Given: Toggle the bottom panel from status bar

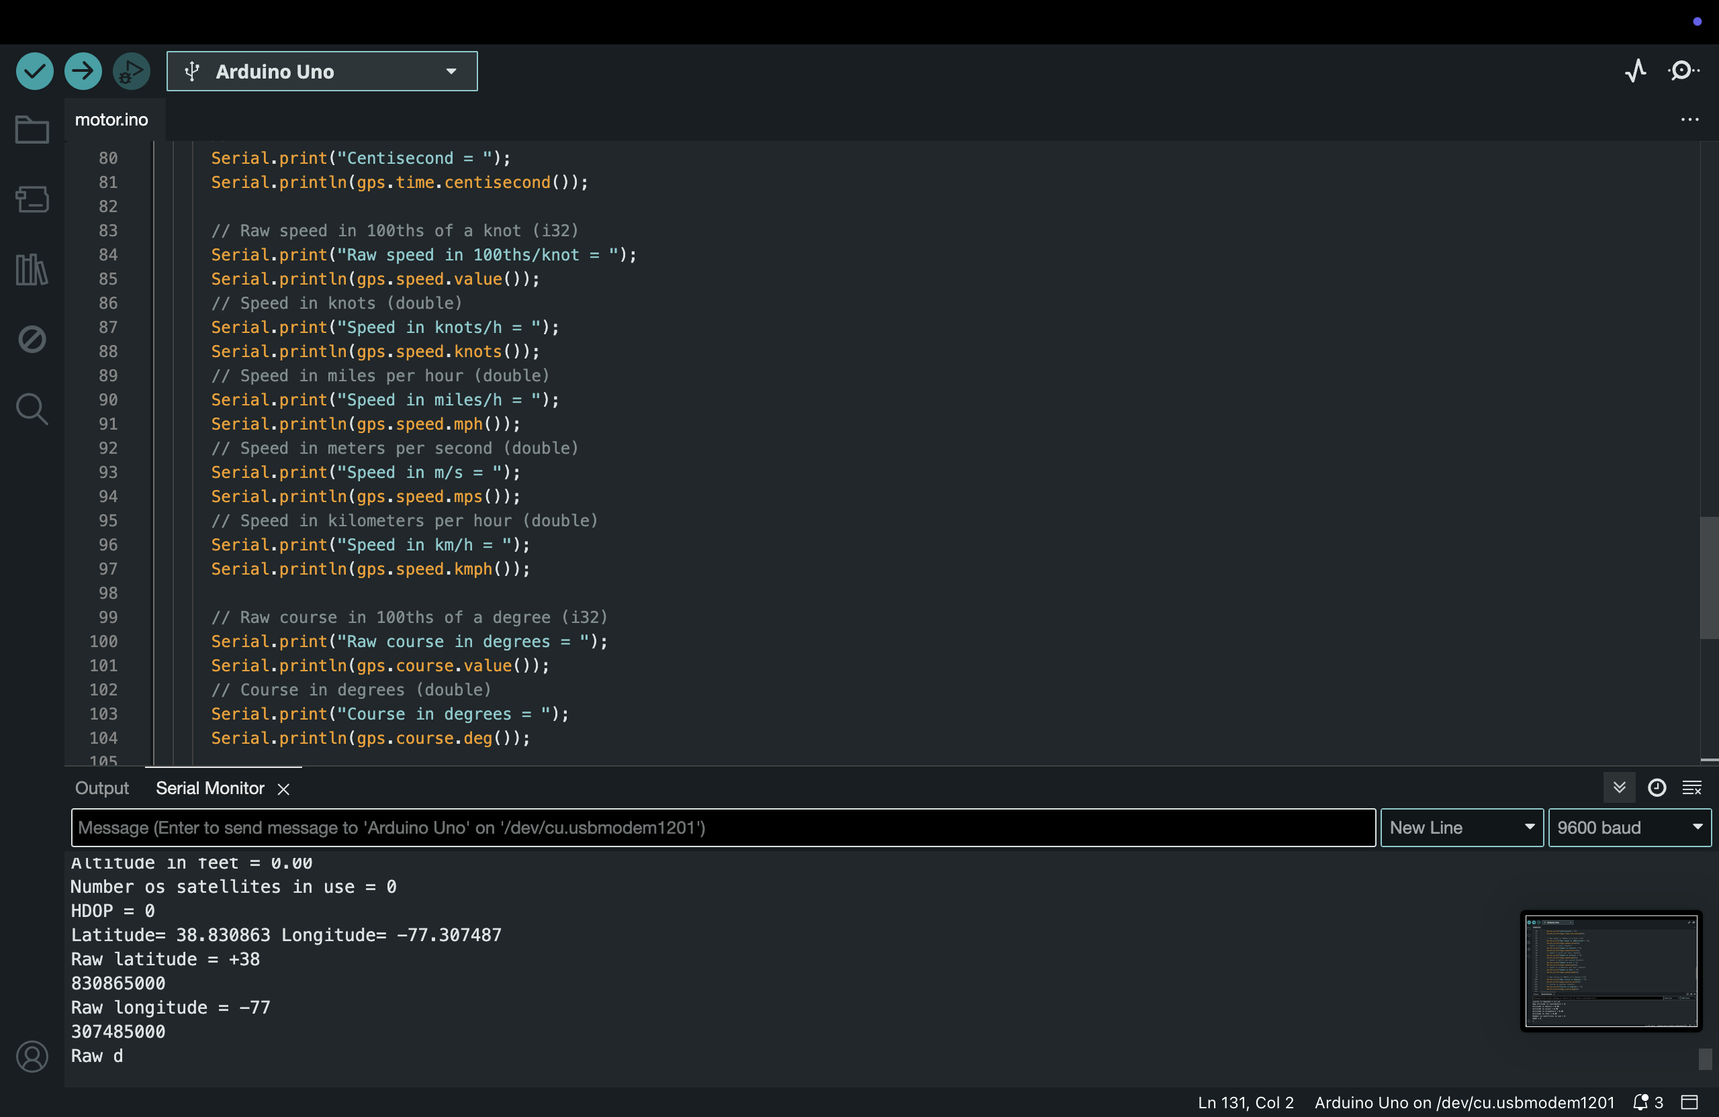Looking at the screenshot, I should coord(1689,1102).
